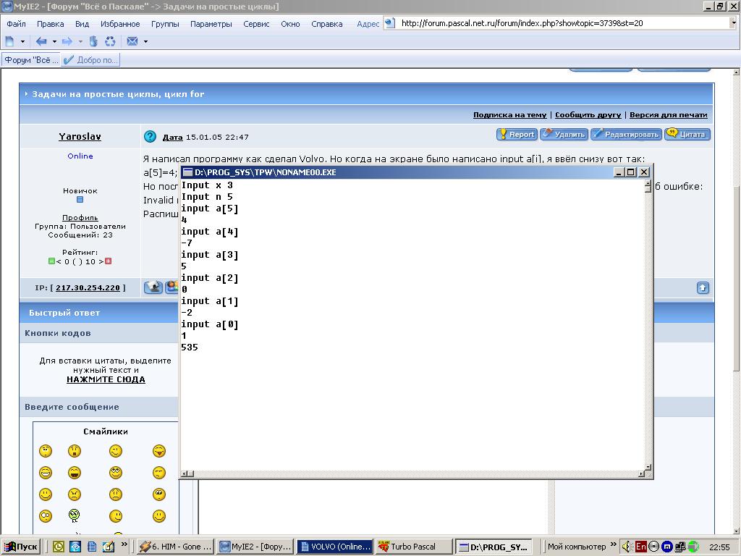This screenshot has width=741, height=556.
Task: Click the red plus rating icon
Action: pos(109,261)
